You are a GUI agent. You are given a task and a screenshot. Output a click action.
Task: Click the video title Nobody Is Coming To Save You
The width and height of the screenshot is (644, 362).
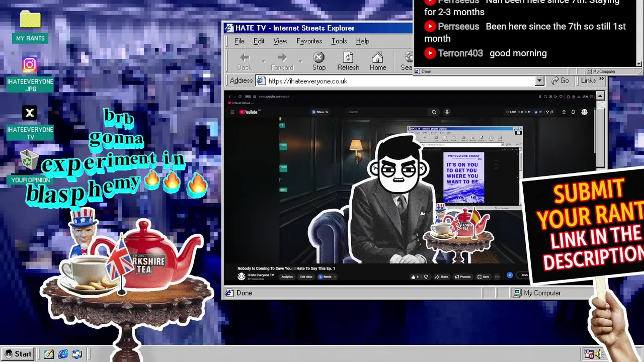click(286, 268)
